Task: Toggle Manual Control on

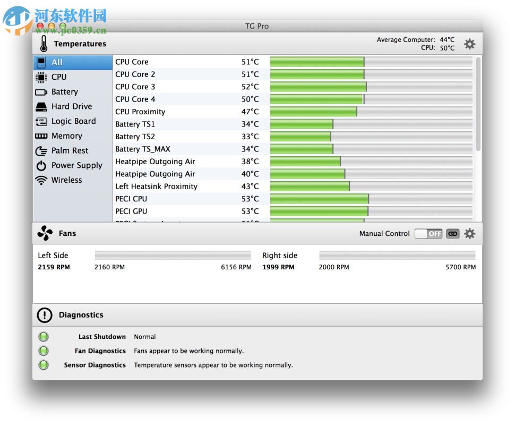Action: [428, 233]
